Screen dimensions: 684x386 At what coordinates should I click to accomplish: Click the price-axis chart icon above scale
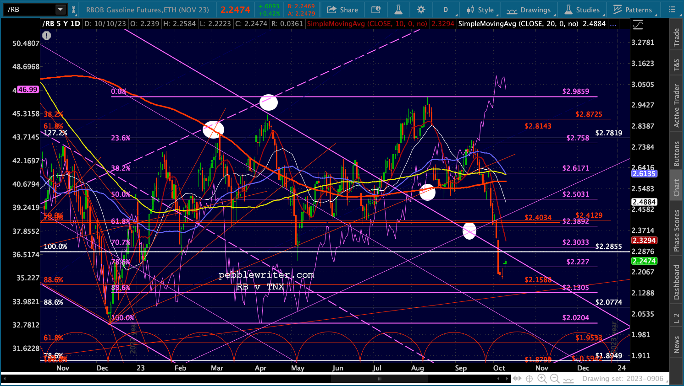(637, 26)
